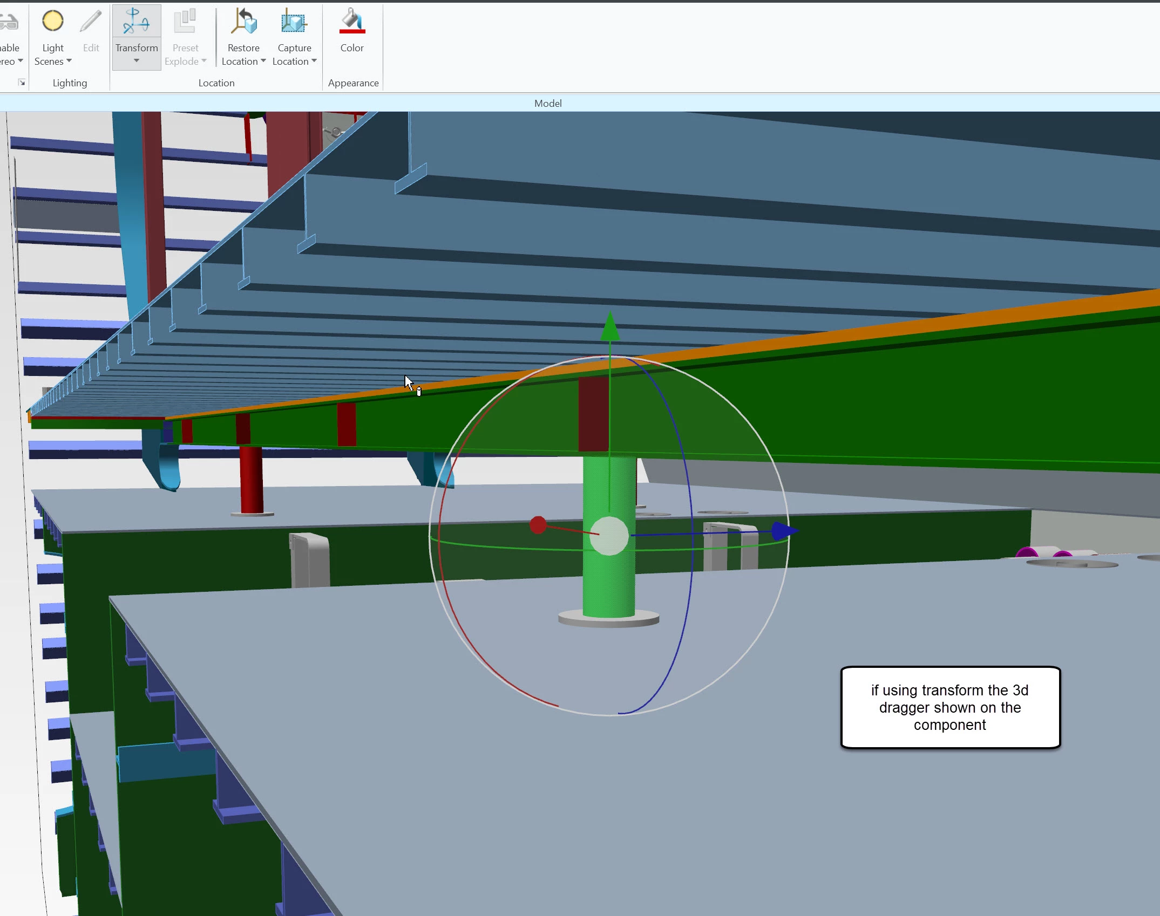1160x916 pixels.
Task: Click the Light Scenes sun icon
Action: 53,22
